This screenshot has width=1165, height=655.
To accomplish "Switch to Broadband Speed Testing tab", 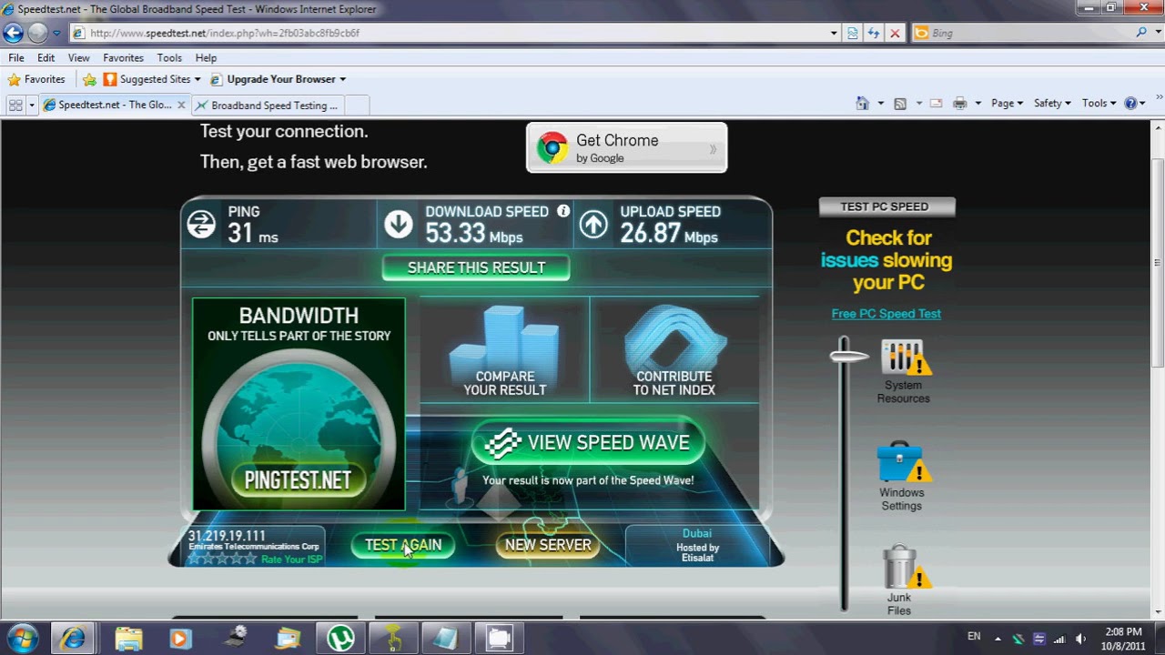I will coord(268,105).
